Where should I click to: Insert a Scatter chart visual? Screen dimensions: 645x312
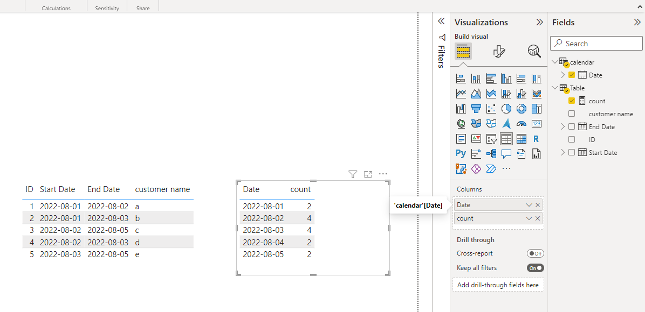(491, 109)
